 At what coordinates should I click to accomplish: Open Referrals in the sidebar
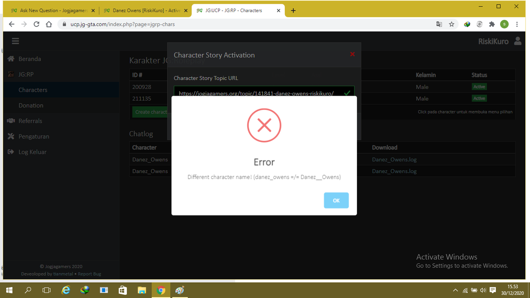click(x=30, y=121)
